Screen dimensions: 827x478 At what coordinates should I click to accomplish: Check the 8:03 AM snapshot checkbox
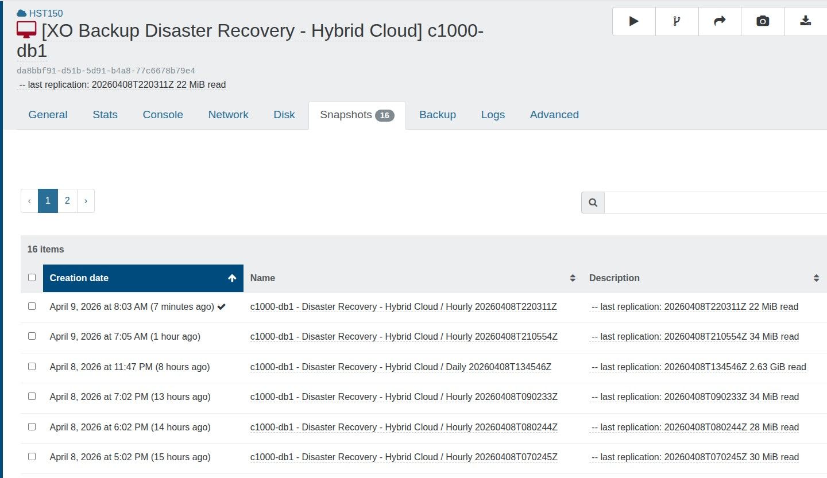tap(32, 306)
